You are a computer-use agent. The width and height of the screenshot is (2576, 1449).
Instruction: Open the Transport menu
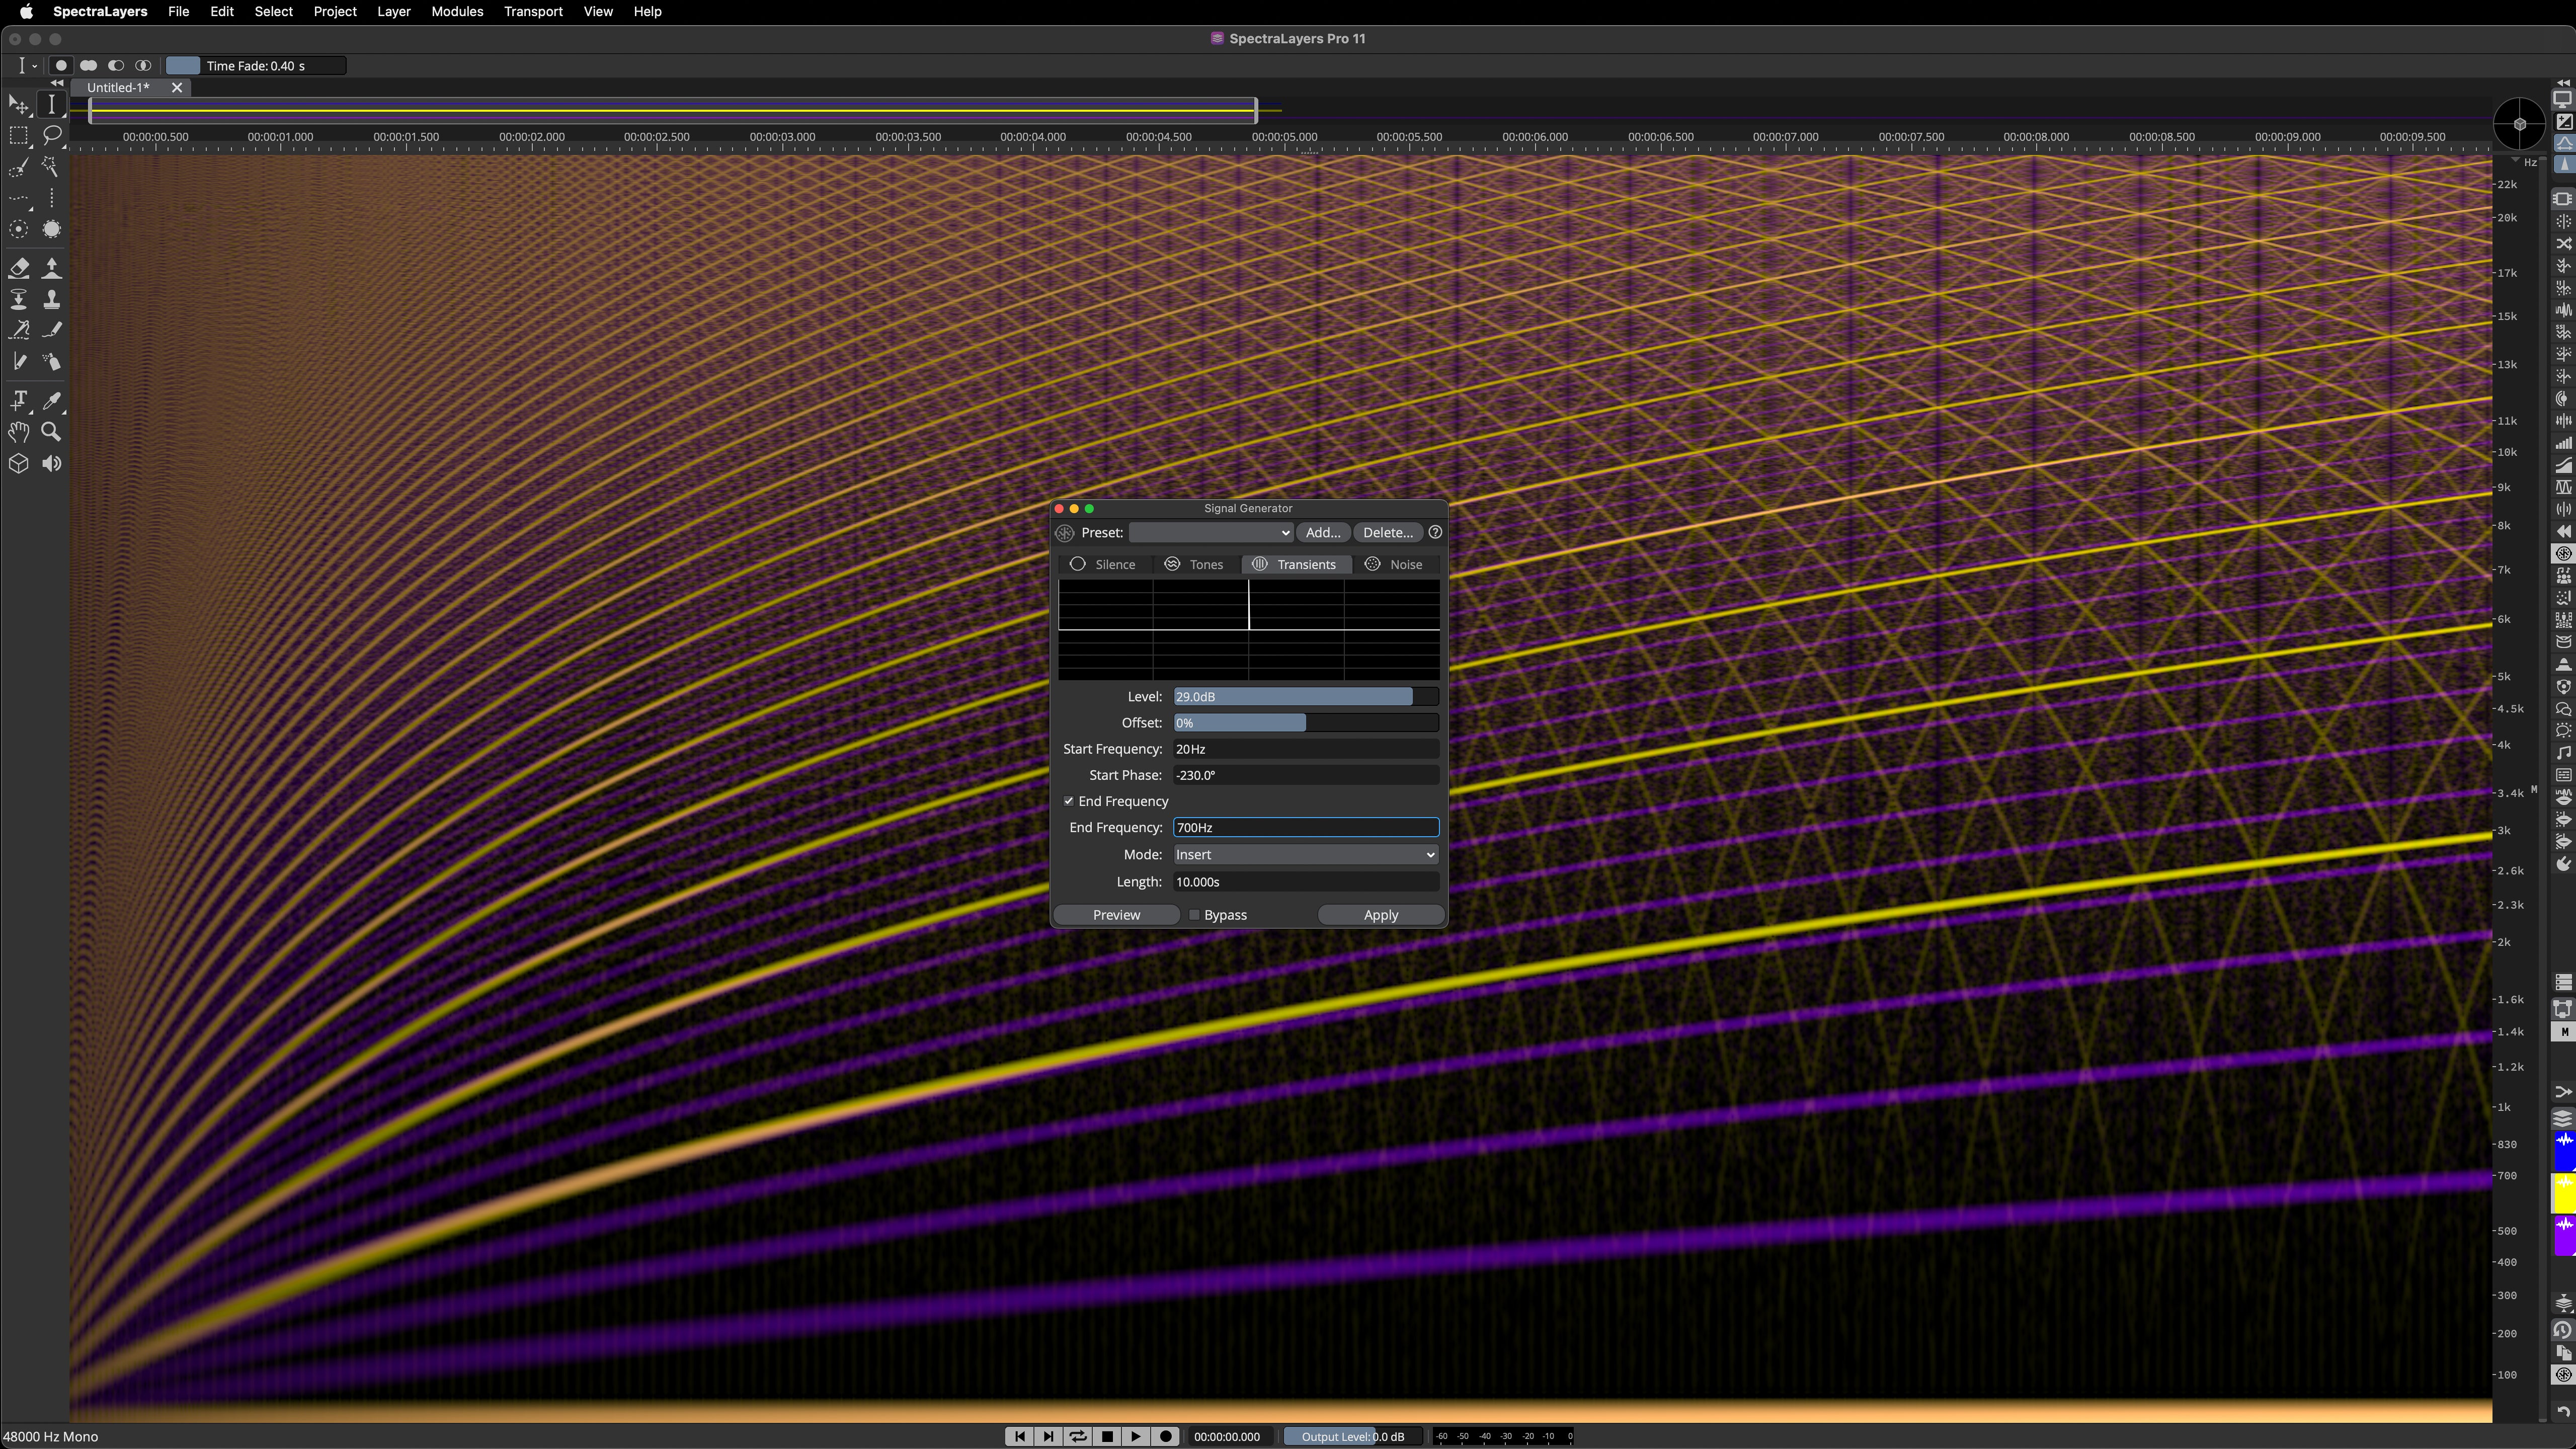(x=533, y=12)
